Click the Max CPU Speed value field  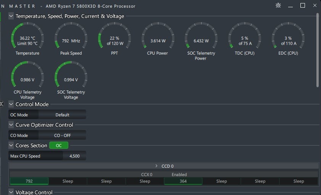[74, 156]
